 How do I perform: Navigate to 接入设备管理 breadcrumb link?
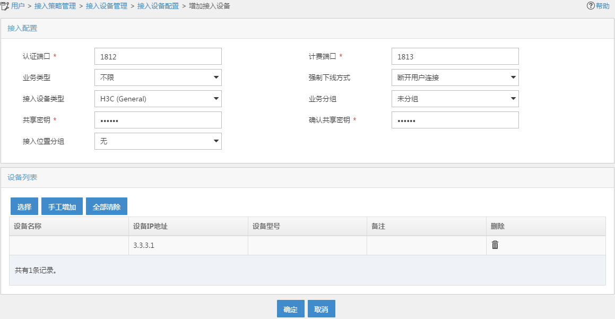106,6
